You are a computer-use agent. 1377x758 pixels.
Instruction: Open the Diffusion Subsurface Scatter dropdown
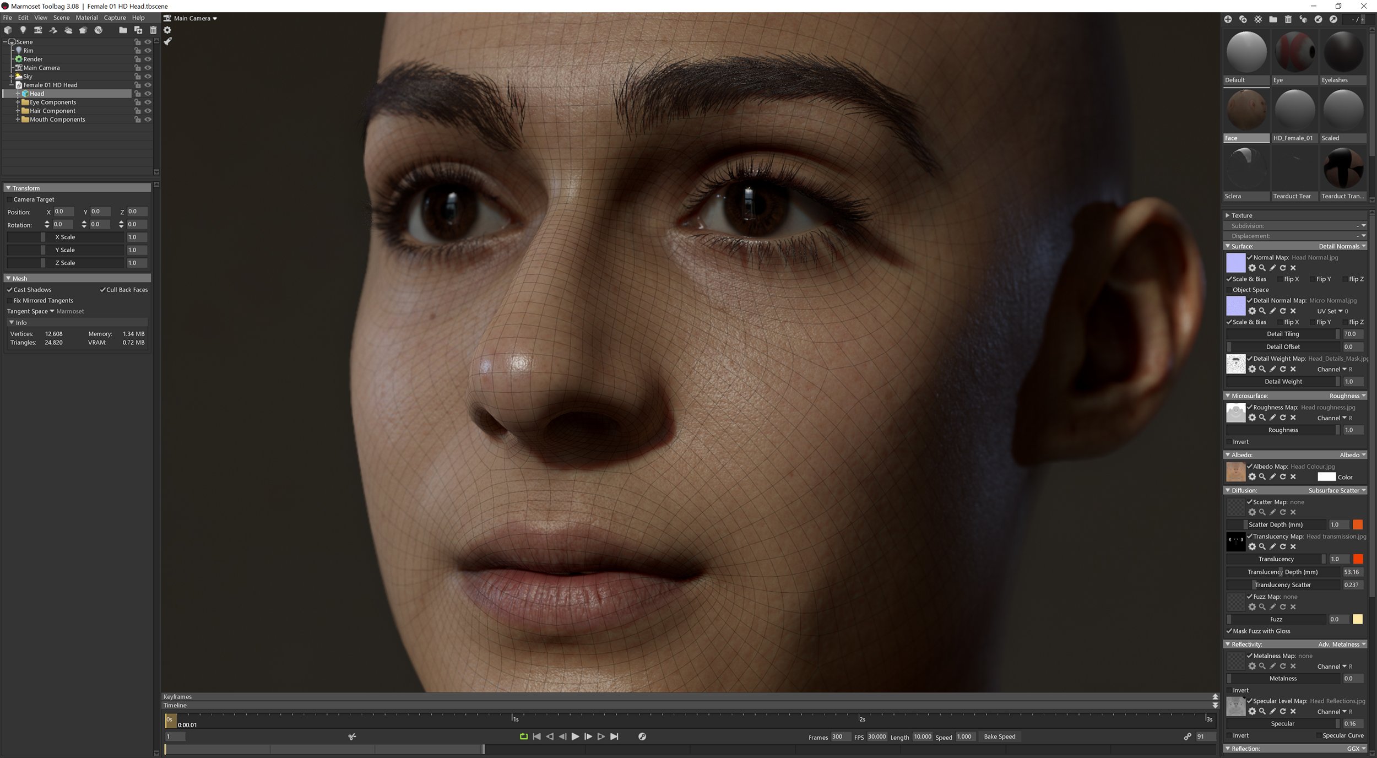click(1337, 490)
